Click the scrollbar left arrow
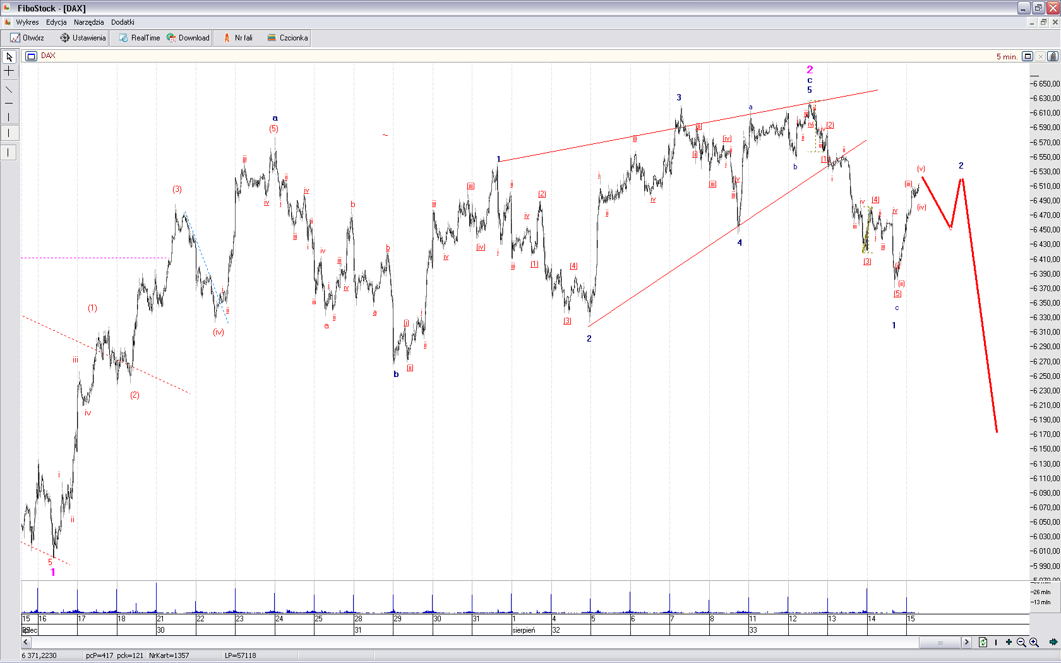Image resolution: width=1061 pixels, height=663 pixels. coord(26,642)
